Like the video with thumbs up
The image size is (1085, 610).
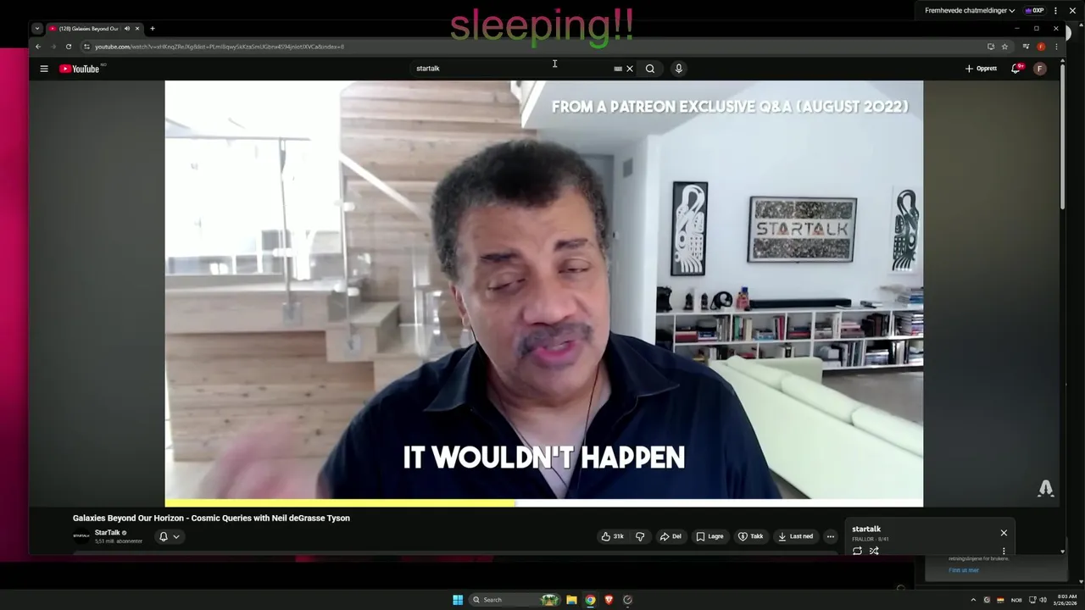point(612,536)
